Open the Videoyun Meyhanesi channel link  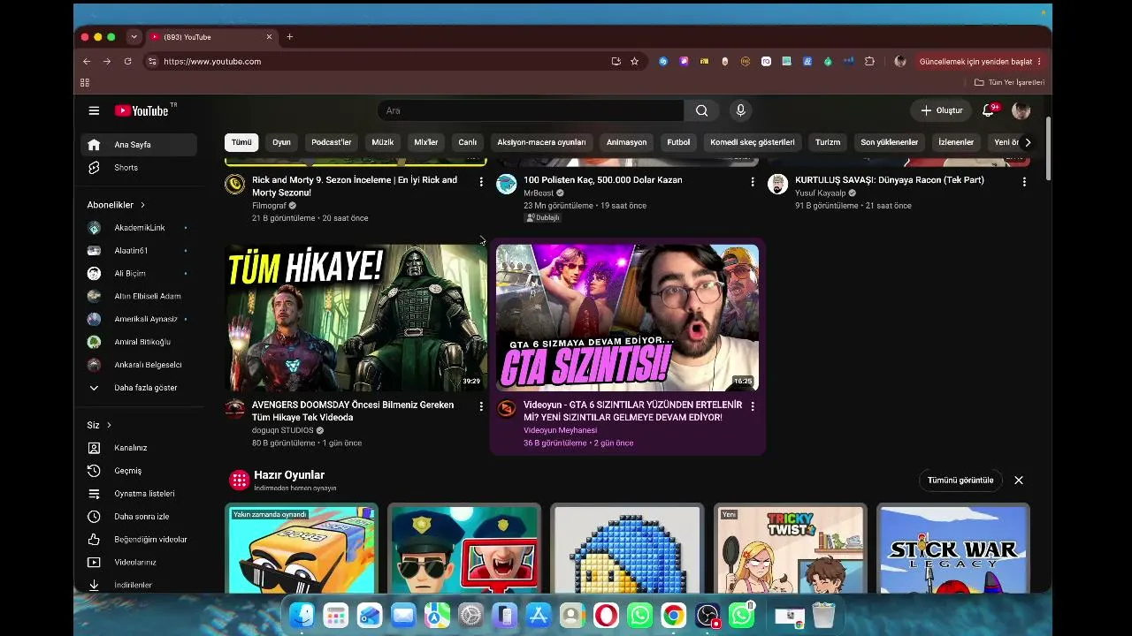click(560, 430)
